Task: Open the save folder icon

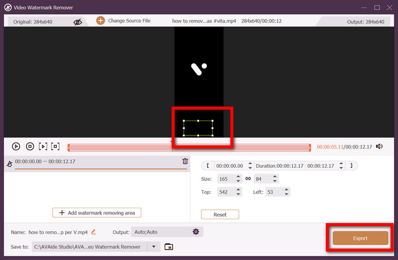Action: point(169,247)
